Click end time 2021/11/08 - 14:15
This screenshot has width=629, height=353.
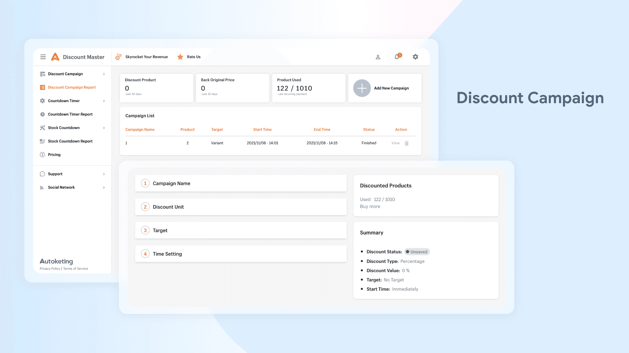(x=322, y=143)
